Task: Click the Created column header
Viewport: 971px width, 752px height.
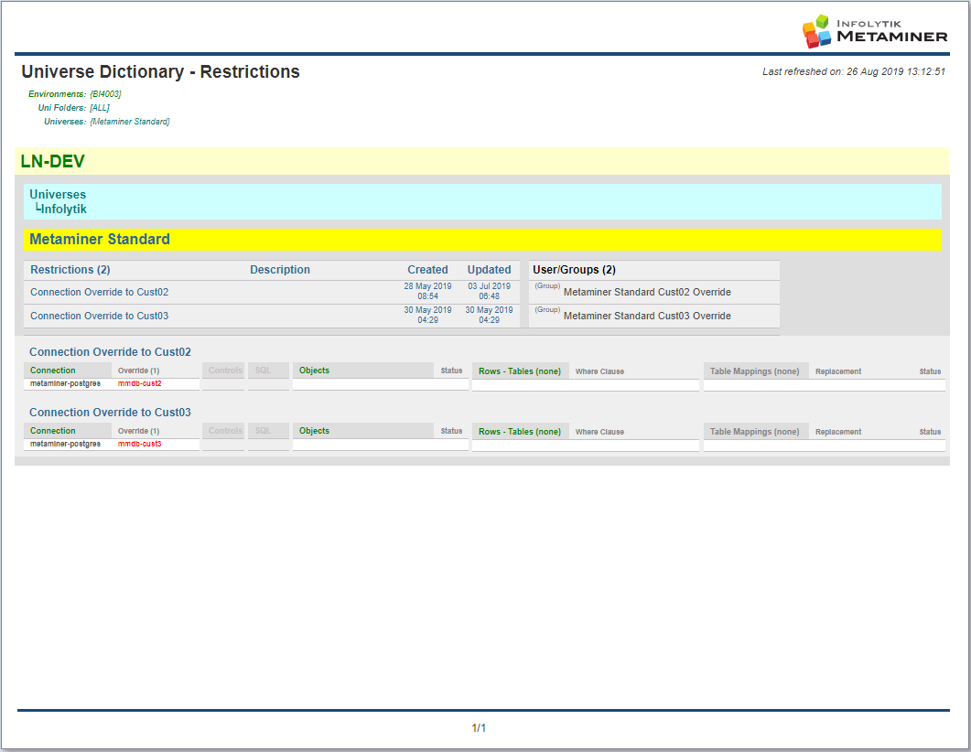Action: pyautogui.click(x=427, y=270)
